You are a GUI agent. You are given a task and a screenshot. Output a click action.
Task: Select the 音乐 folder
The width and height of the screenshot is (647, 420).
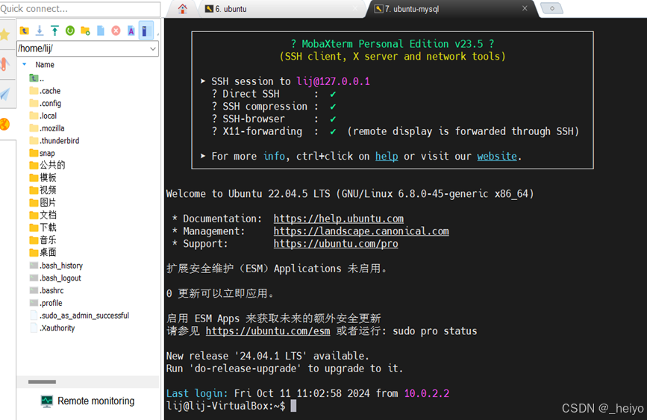point(43,239)
